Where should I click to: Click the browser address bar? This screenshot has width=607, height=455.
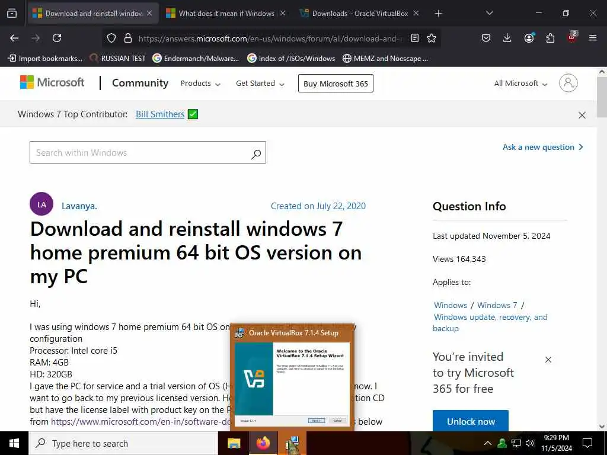click(x=271, y=39)
